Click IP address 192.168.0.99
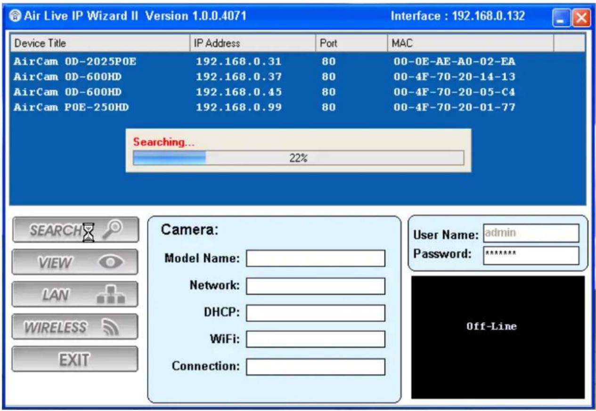This screenshot has height=411, width=596. pyautogui.click(x=239, y=107)
